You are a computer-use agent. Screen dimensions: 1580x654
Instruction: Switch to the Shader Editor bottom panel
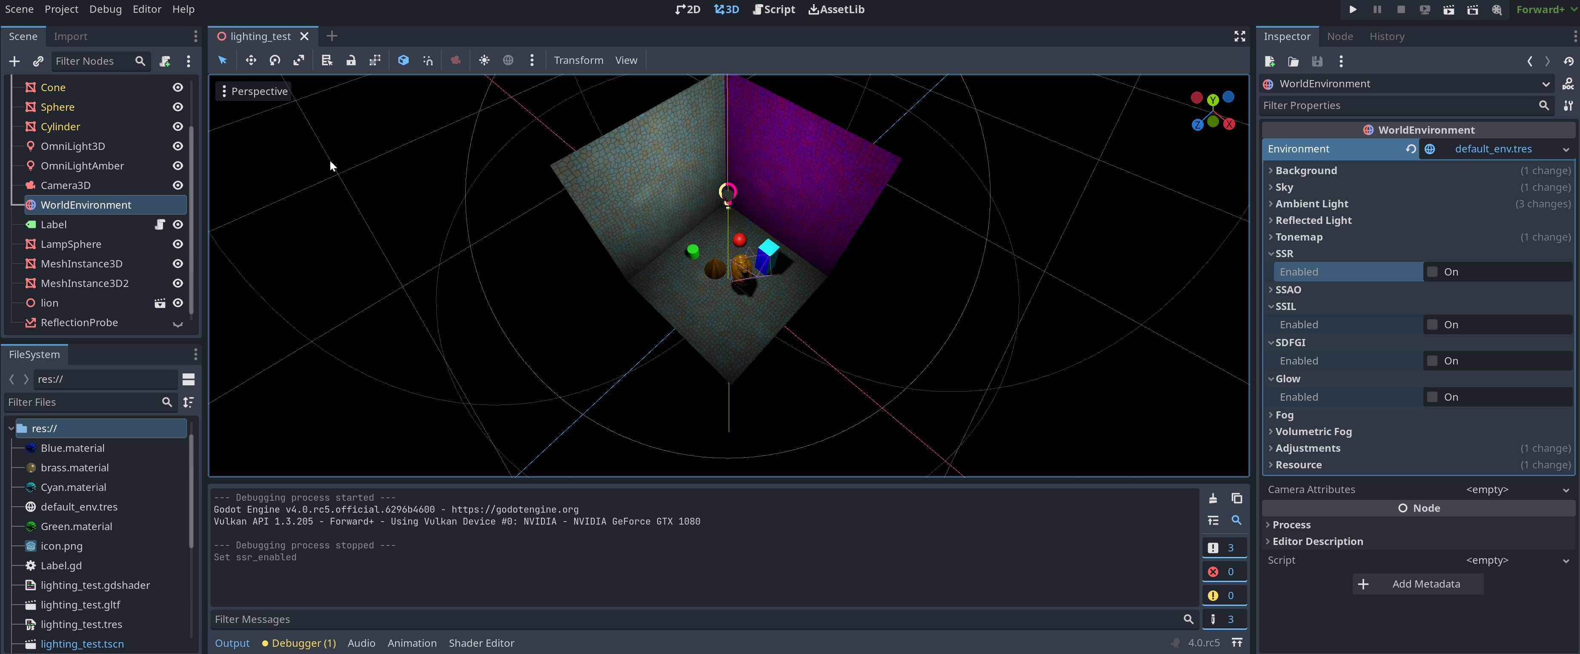tap(481, 643)
